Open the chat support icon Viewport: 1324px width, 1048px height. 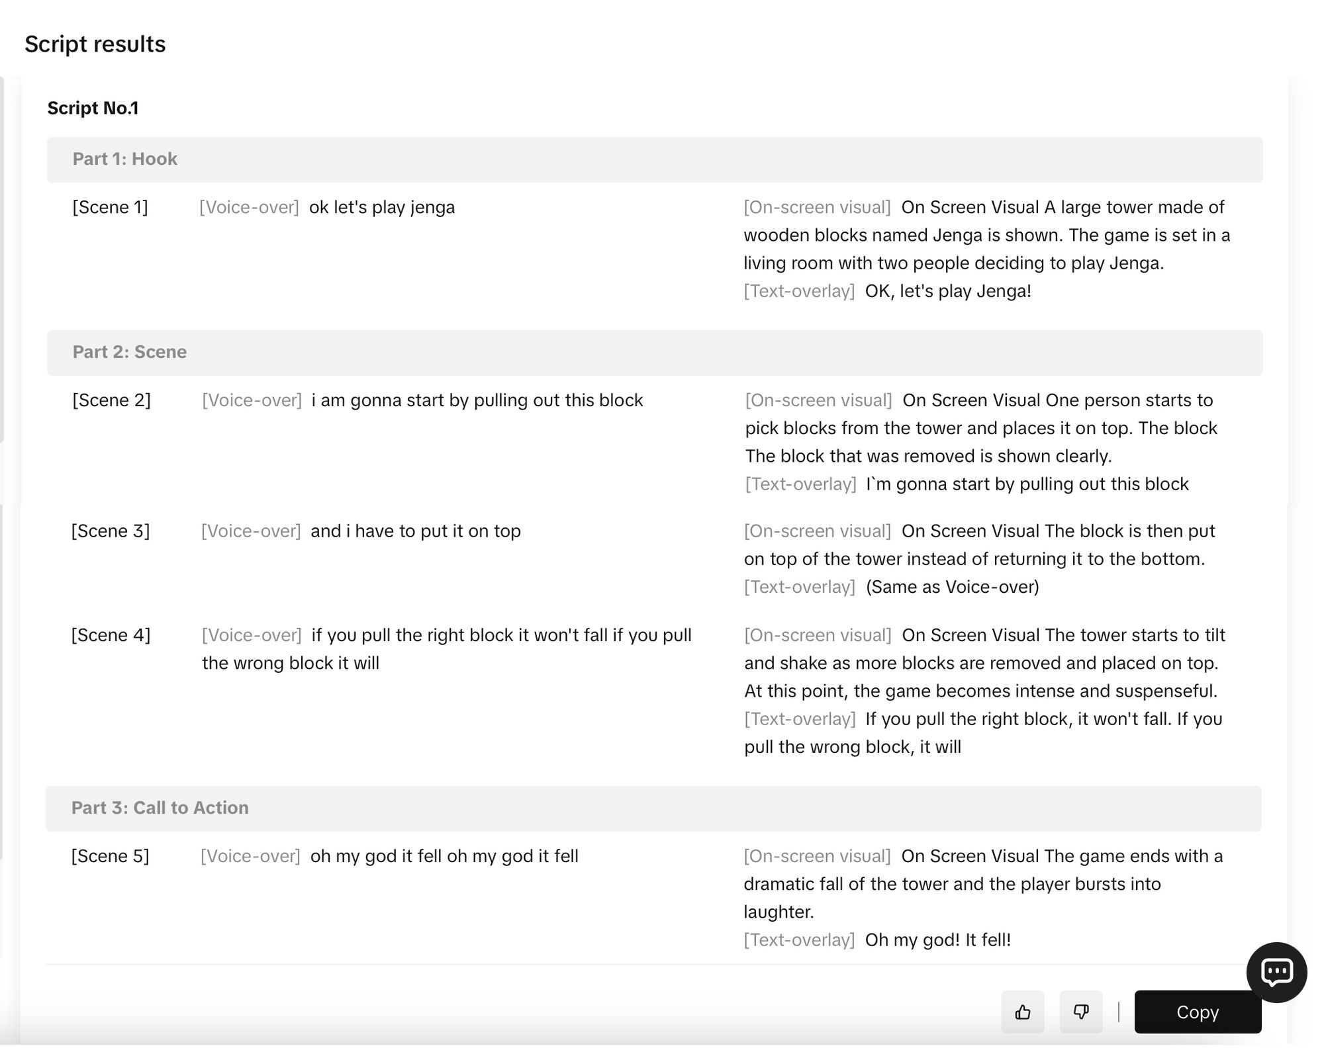click(1274, 972)
